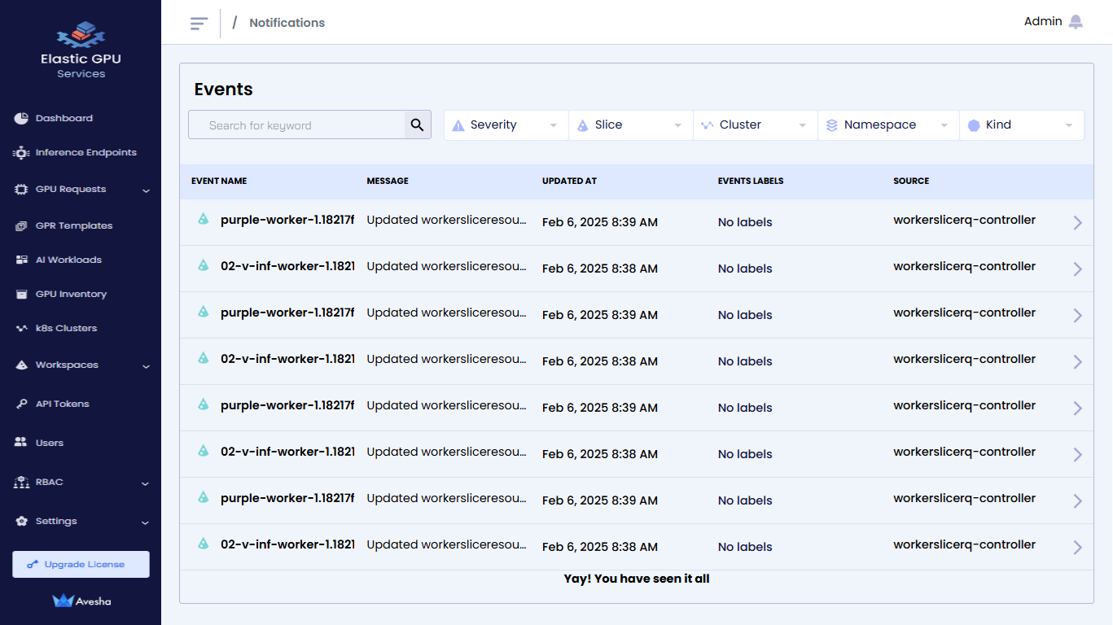Click the notification bell icon
Screen dimensions: 1113x625
(x=1076, y=22)
